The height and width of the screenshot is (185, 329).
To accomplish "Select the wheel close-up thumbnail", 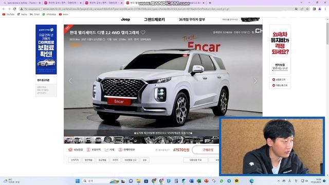I will [x=108, y=140].
